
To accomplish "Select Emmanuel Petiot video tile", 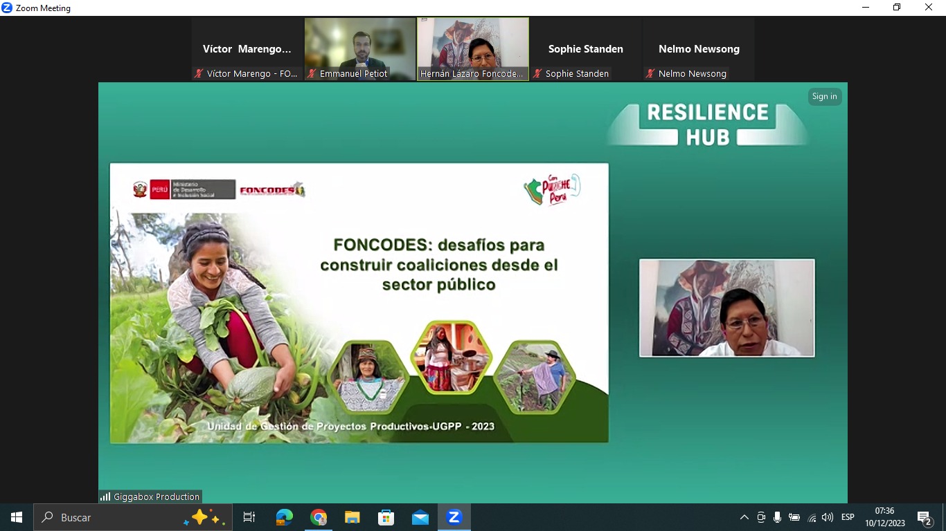I will [360, 49].
